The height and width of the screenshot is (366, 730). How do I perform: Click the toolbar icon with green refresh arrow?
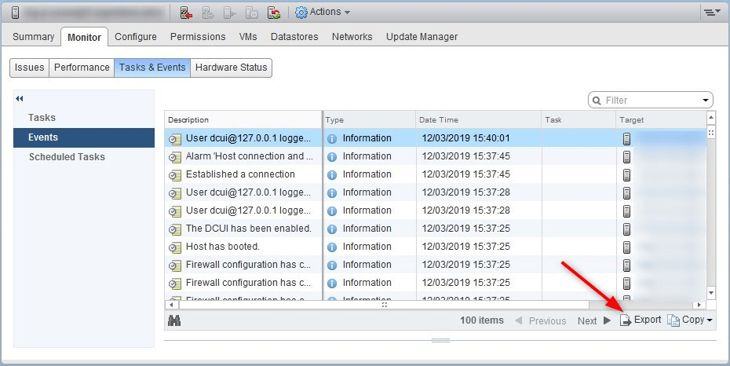(274, 13)
